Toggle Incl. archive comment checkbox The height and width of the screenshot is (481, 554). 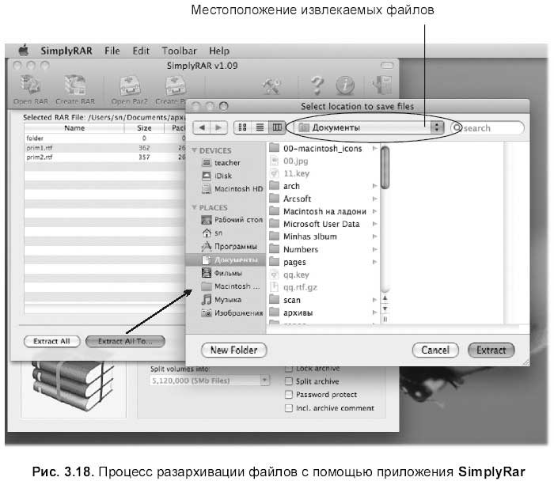[x=289, y=408]
